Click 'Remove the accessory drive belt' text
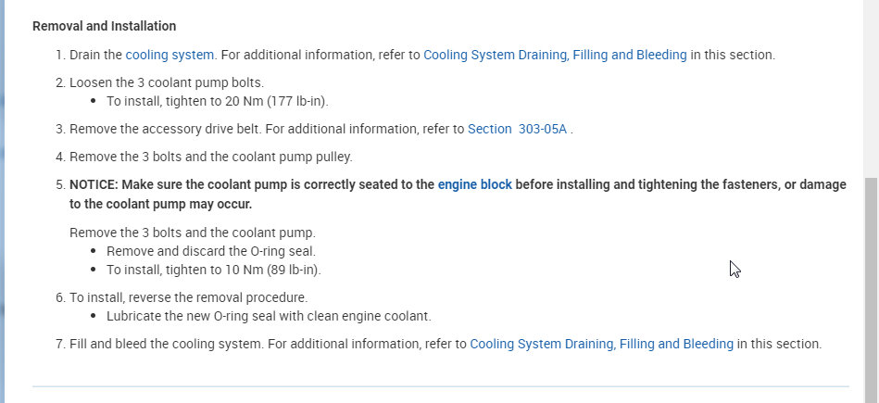879x403 pixels. click(167, 130)
